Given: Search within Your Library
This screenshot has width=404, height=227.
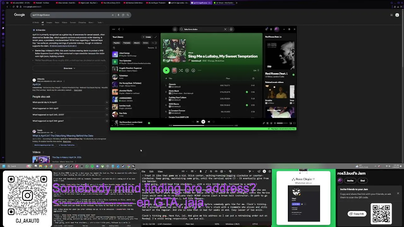Looking at the screenshot, I should pyautogui.click(x=114, y=48).
